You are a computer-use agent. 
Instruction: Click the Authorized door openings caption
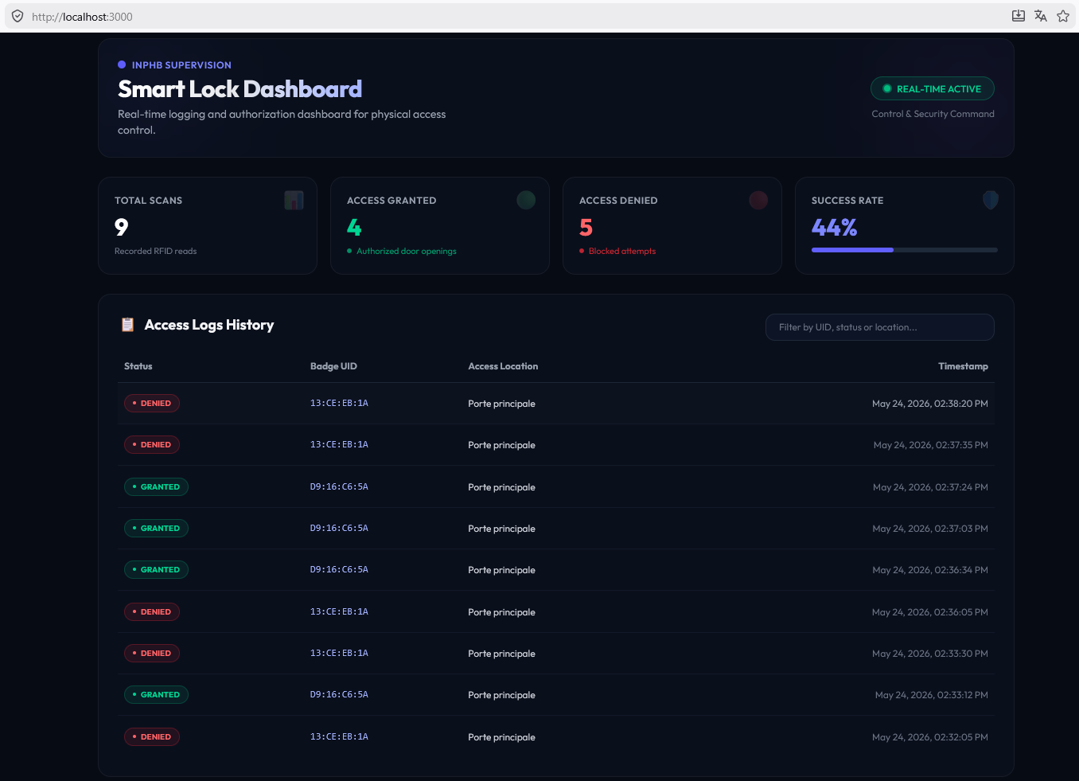[x=407, y=251]
